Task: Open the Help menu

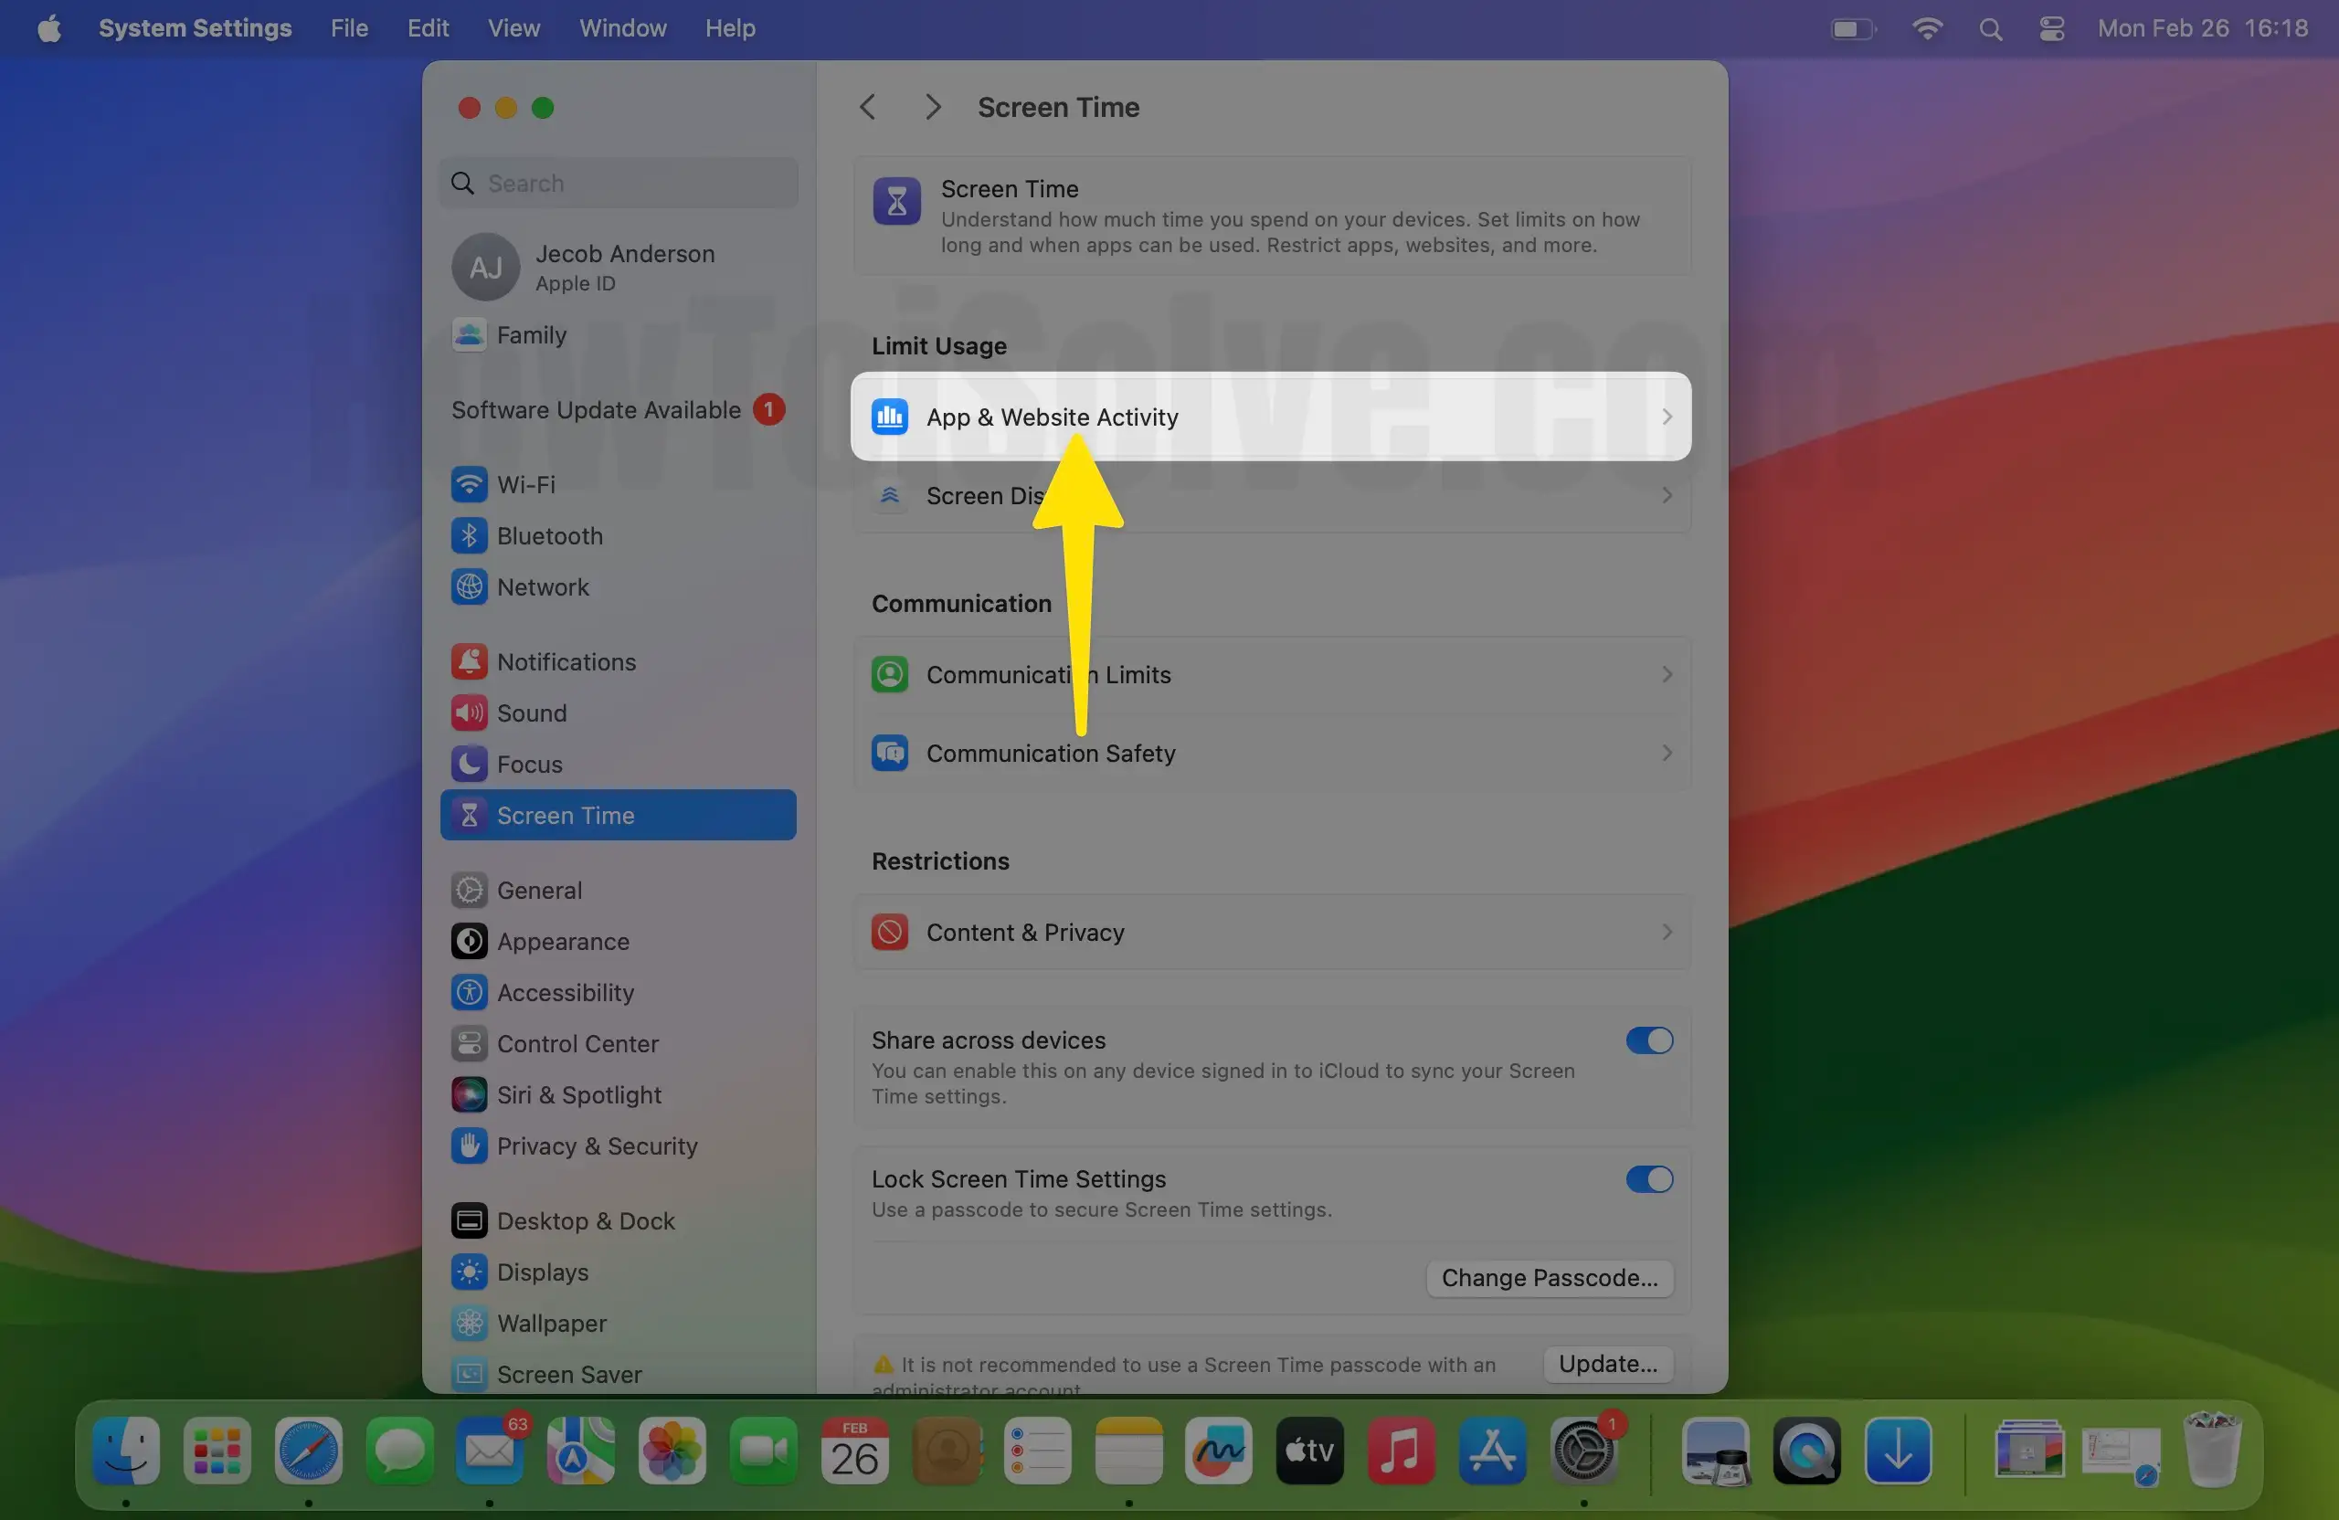Action: (729, 27)
